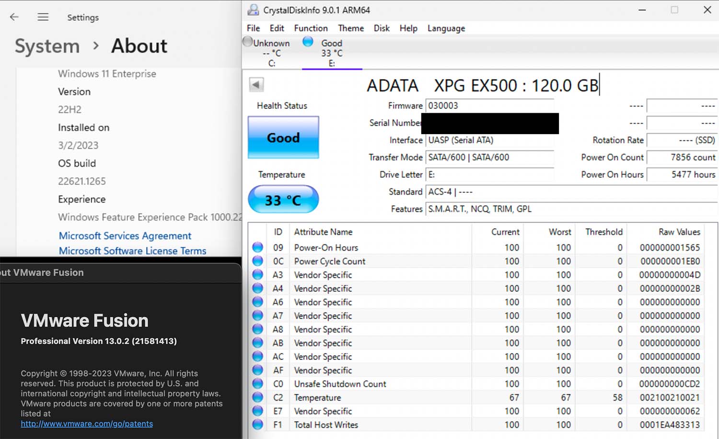Click the Settings back arrow icon
The image size is (719, 439).
coord(14,17)
